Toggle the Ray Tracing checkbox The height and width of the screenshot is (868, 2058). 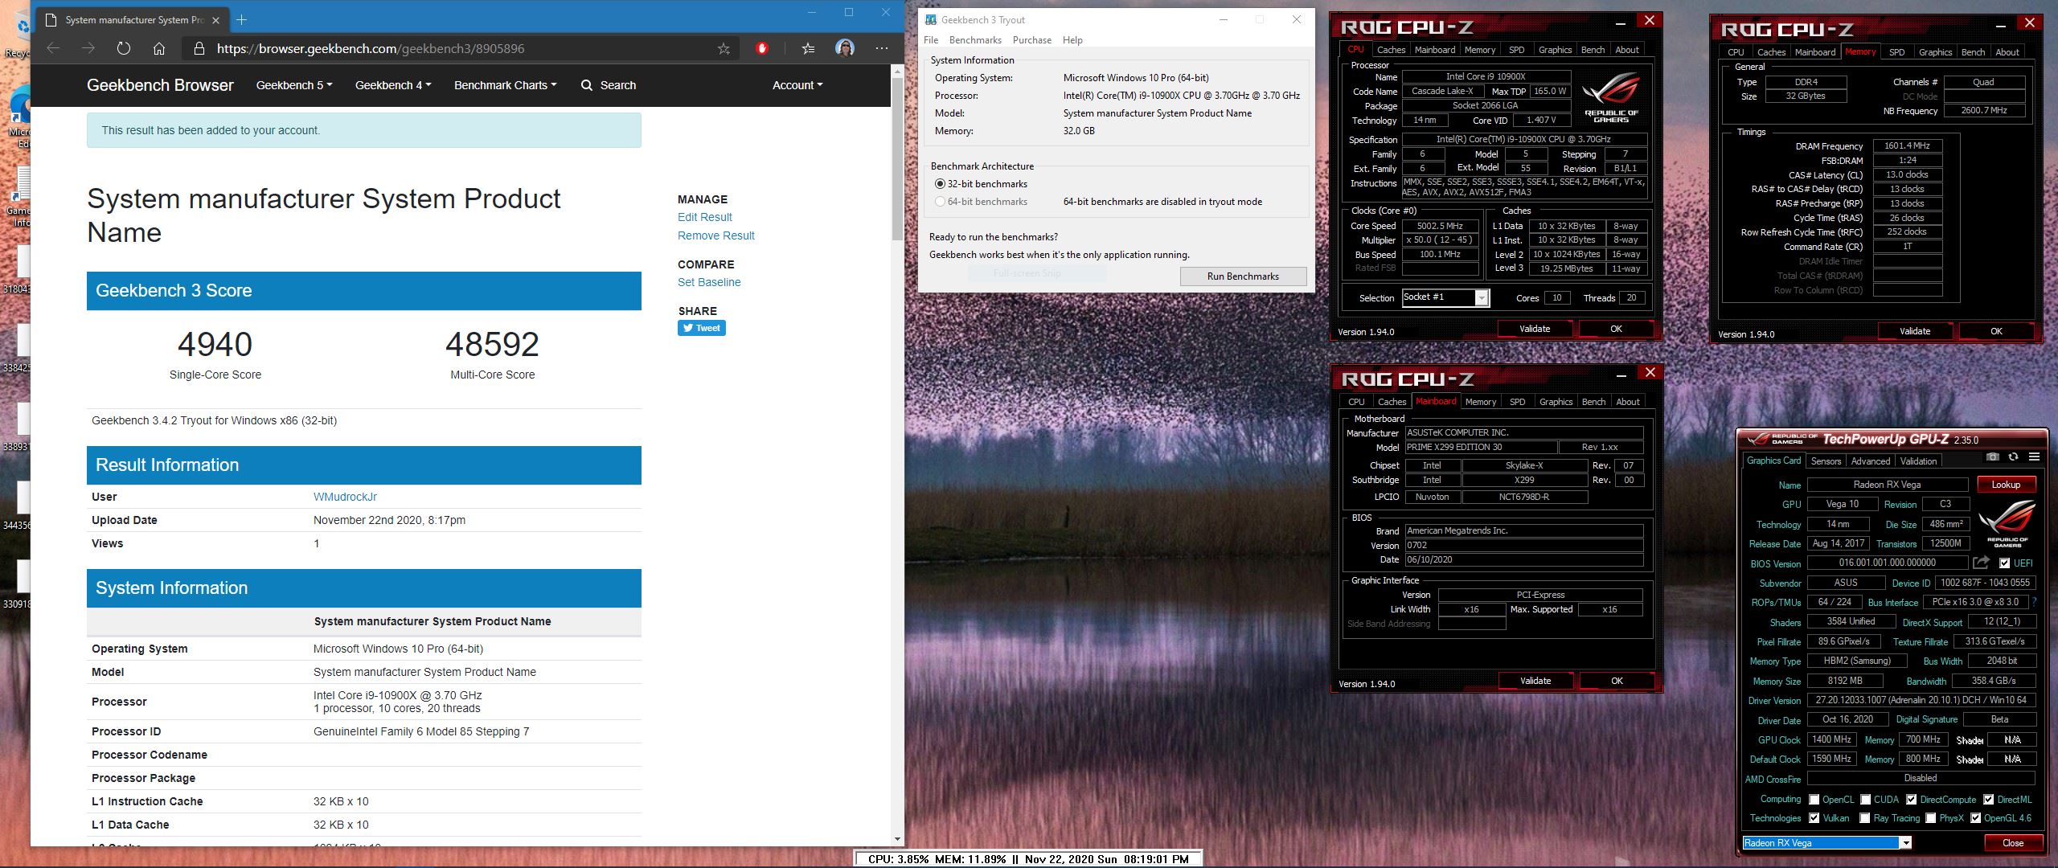pos(1865,818)
